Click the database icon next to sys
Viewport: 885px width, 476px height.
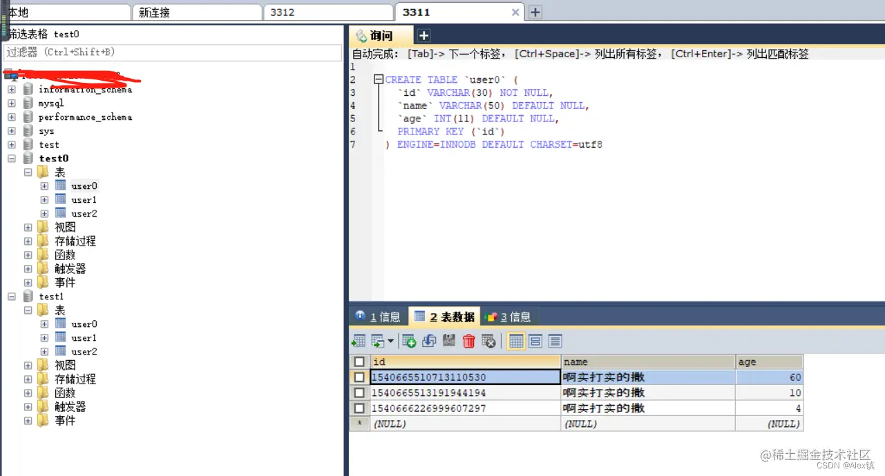28,130
